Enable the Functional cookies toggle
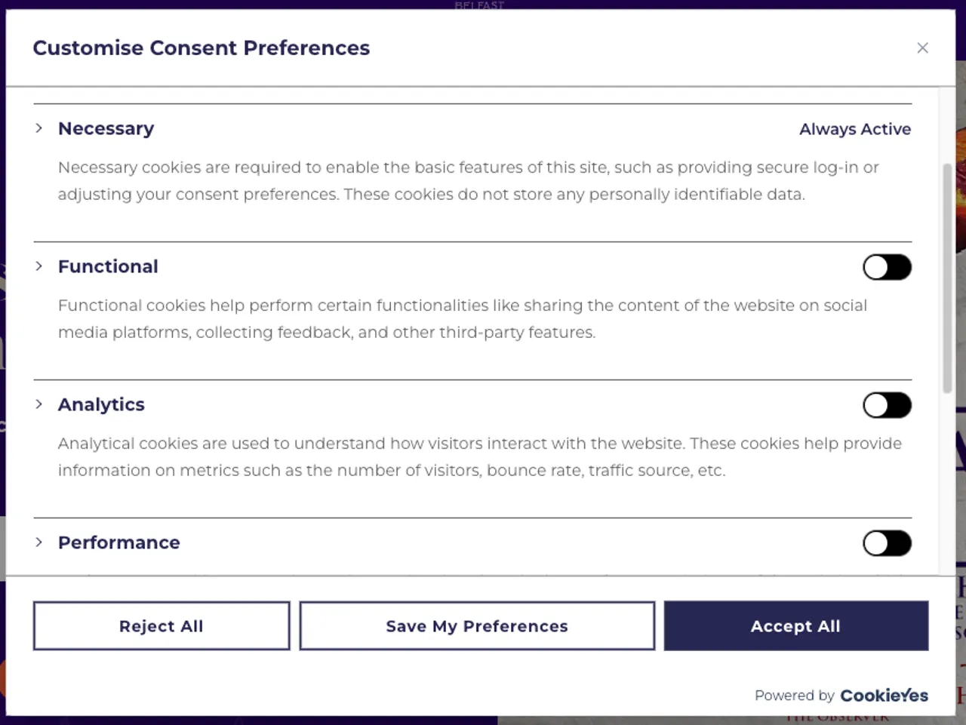 pos(887,267)
